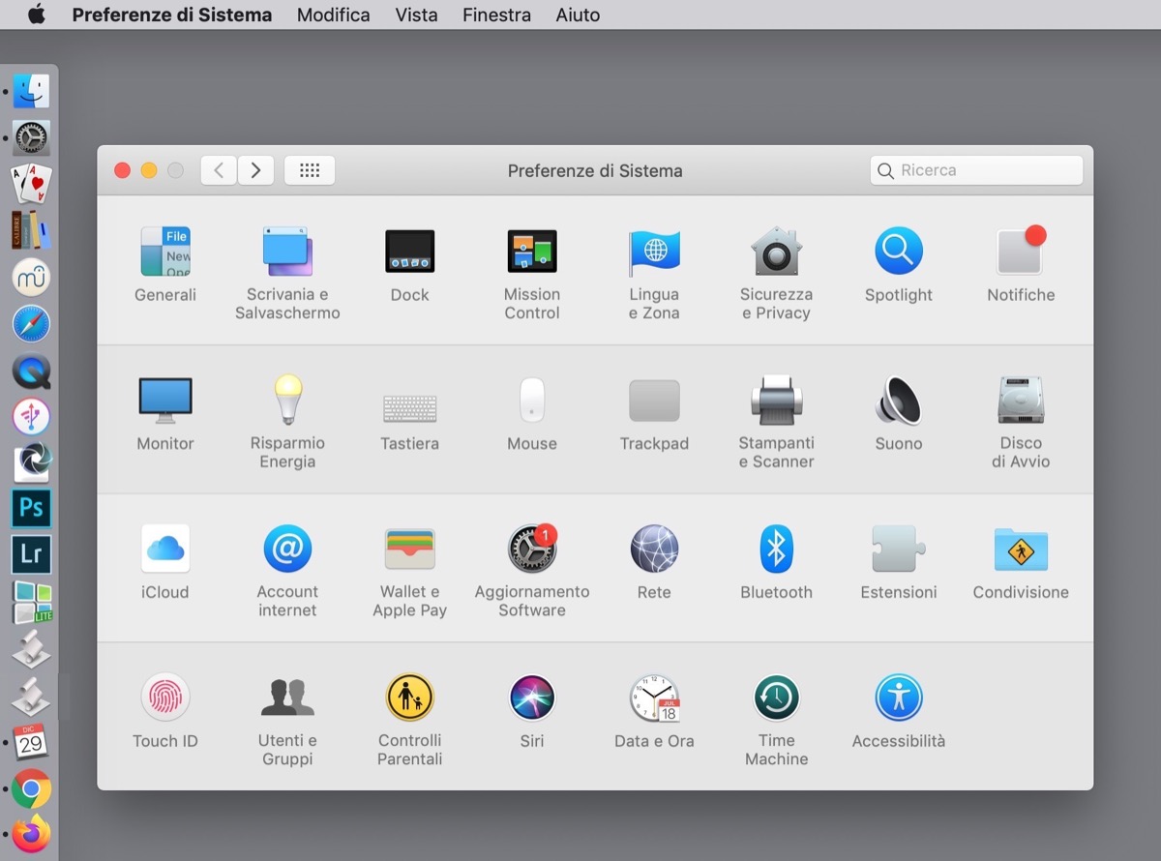Screen dimensions: 1161x861
Task: Open the Vista menu
Action: [416, 15]
